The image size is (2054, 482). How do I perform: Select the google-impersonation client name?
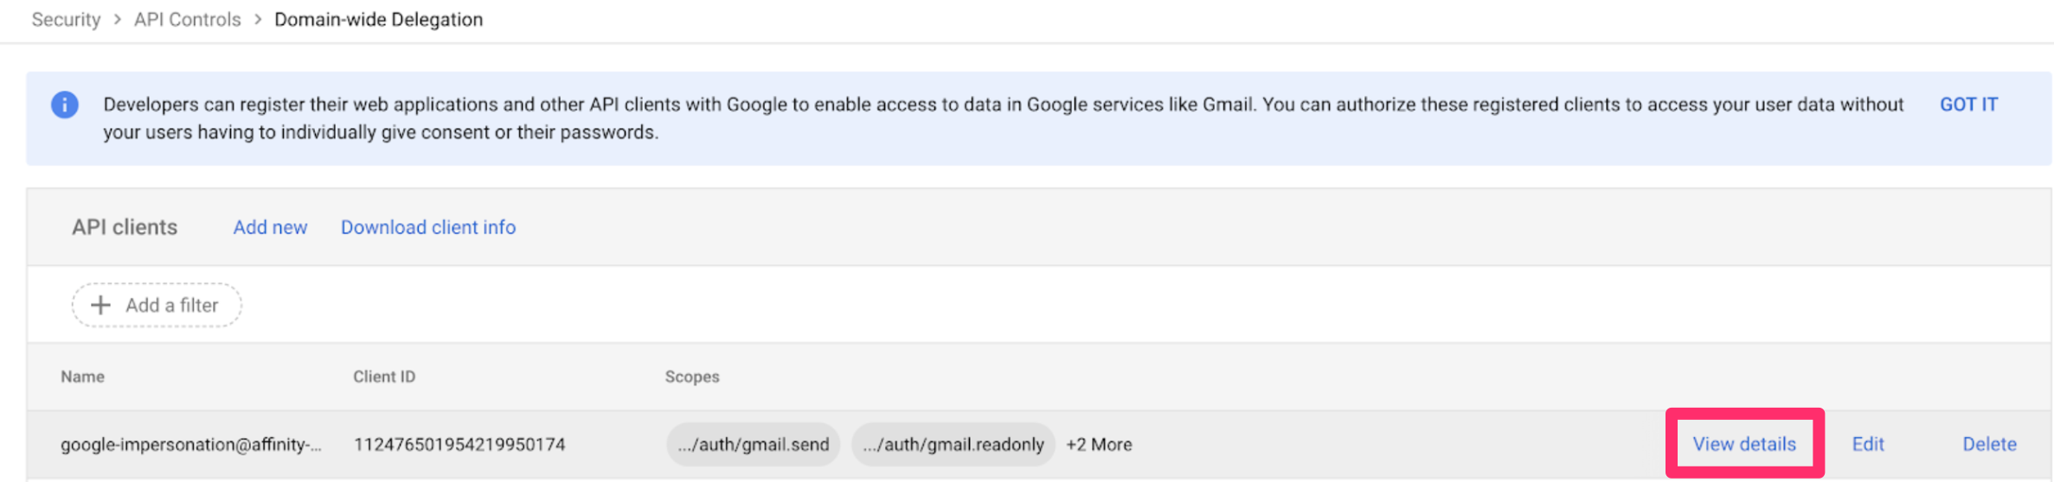click(190, 444)
